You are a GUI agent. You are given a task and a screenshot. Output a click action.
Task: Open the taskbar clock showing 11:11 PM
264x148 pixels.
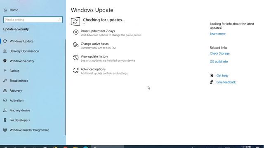[x=246, y=147]
